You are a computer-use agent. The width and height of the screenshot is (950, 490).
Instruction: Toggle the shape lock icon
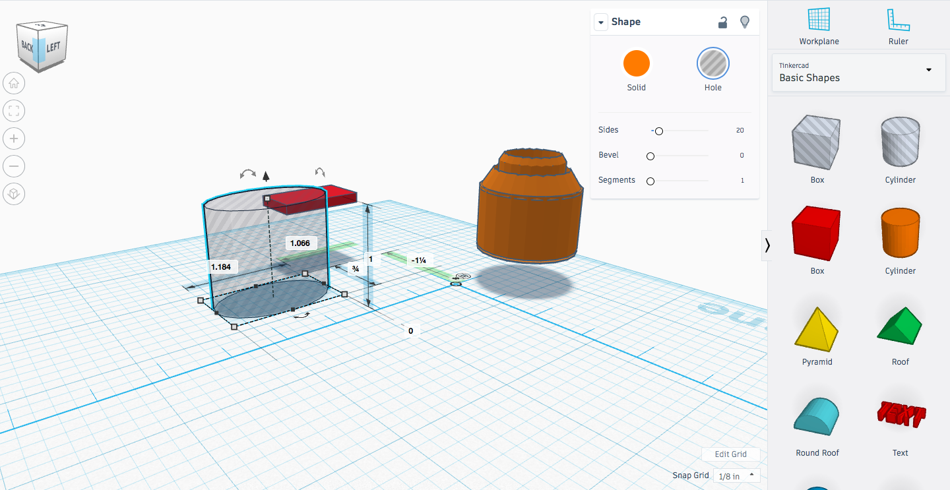point(723,22)
